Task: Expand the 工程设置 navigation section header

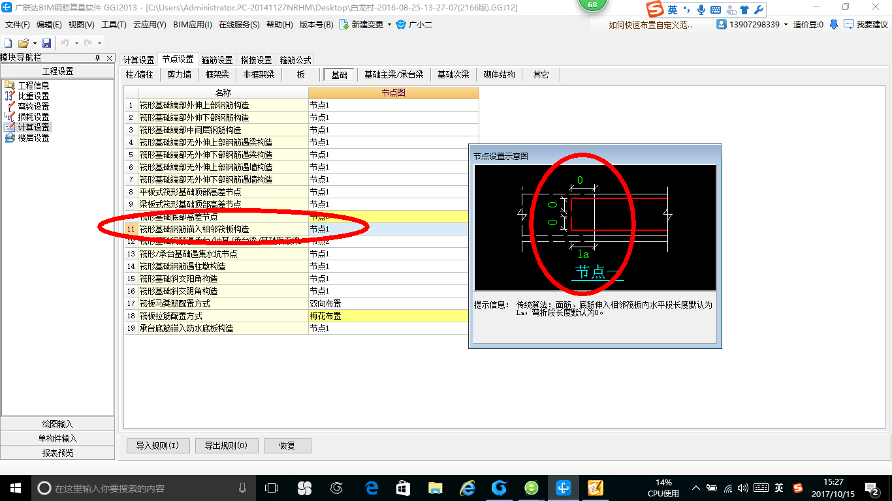Action: [57, 71]
